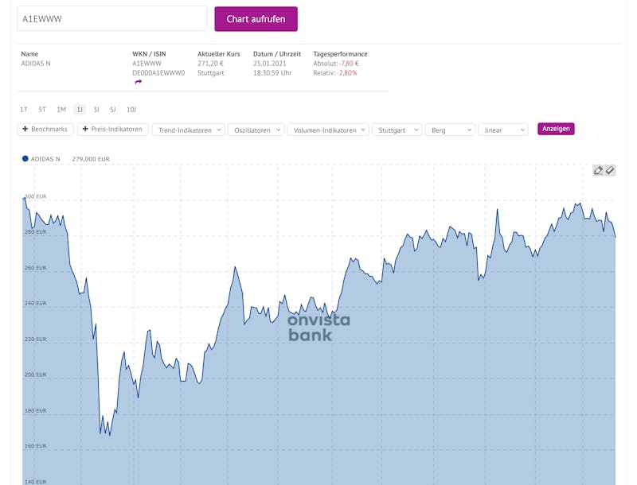This screenshot has width=637, height=485.
Task: Open the linear scale dropdown
Action: [503, 130]
